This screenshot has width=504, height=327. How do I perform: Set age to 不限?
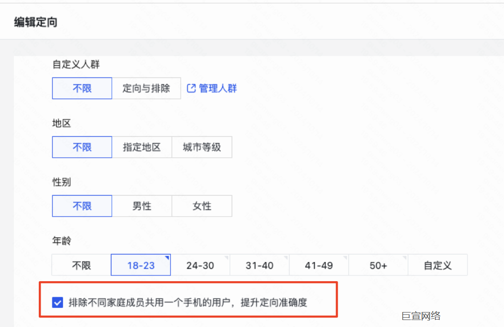click(x=81, y=264)
